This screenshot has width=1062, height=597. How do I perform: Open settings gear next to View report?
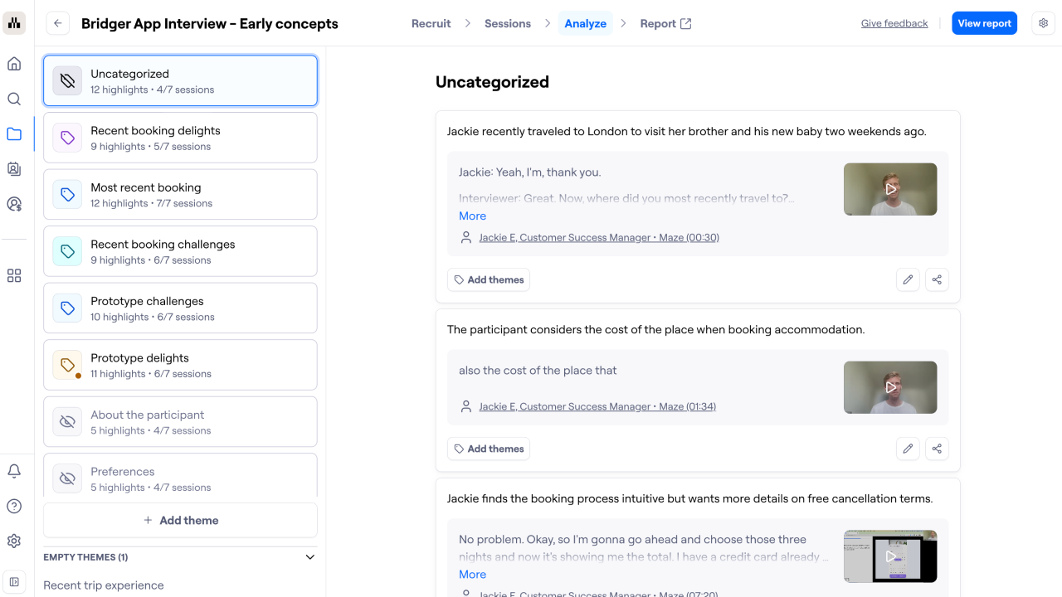coord(1044,23)
